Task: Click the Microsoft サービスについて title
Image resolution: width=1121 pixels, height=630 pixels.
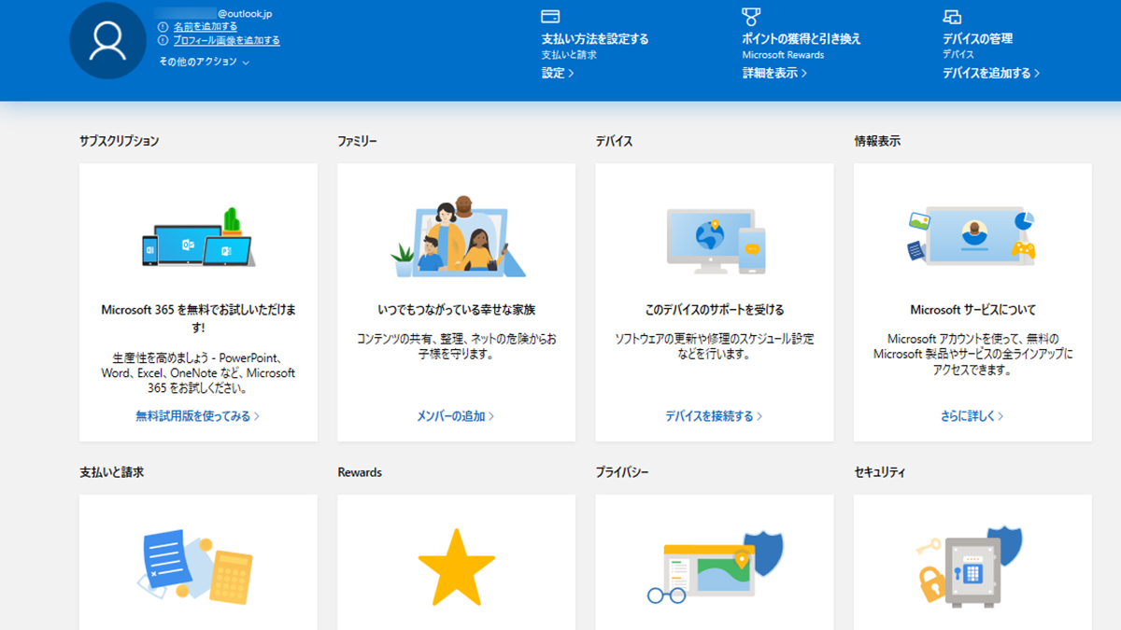Action: pyautogui.click(x=972, y=310)
